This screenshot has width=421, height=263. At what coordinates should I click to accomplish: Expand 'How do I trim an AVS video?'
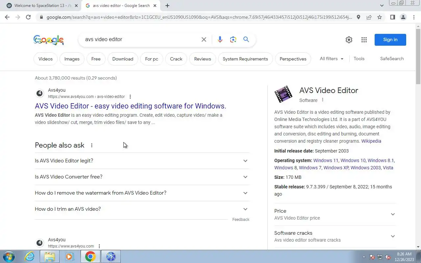tap(142, 209)
